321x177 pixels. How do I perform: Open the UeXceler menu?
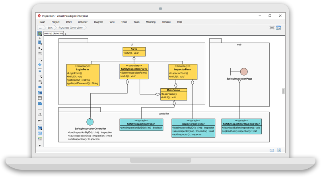[x=83, y=22]
